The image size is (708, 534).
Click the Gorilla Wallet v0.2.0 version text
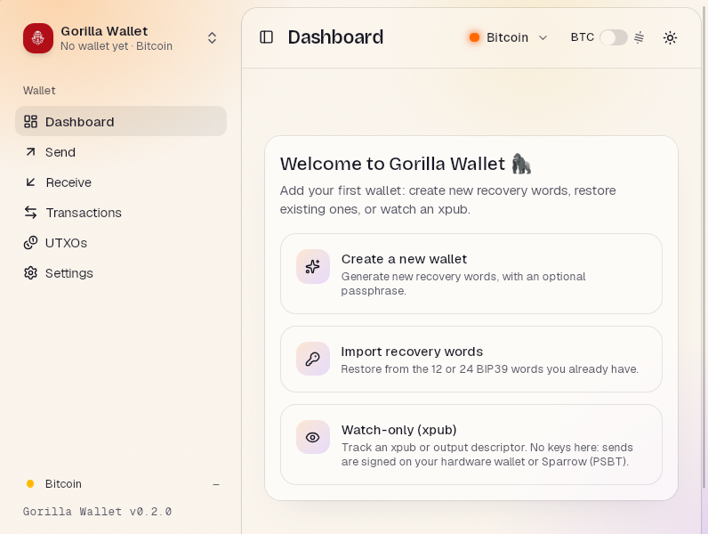97,512
